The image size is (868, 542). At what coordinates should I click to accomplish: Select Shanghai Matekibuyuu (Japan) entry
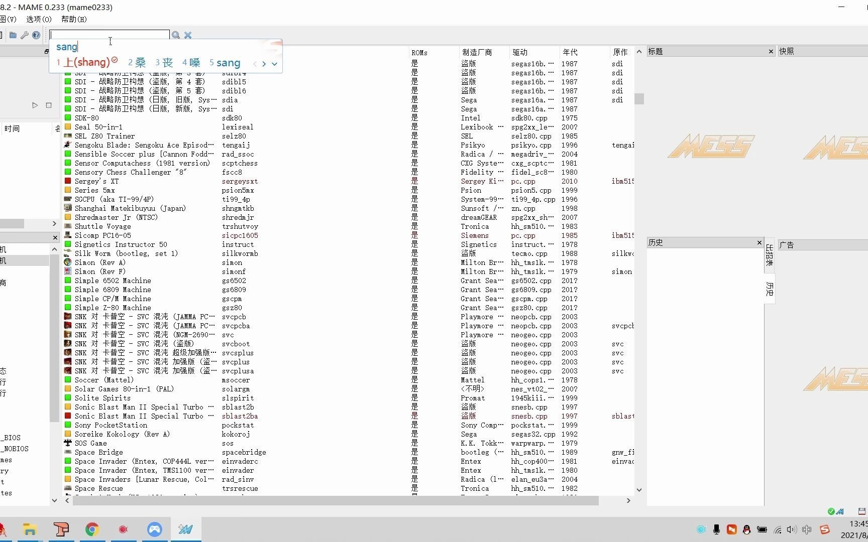(130, 208)
